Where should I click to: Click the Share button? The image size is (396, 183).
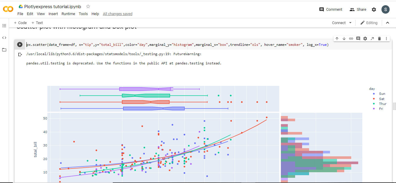(x=358, y=9)
